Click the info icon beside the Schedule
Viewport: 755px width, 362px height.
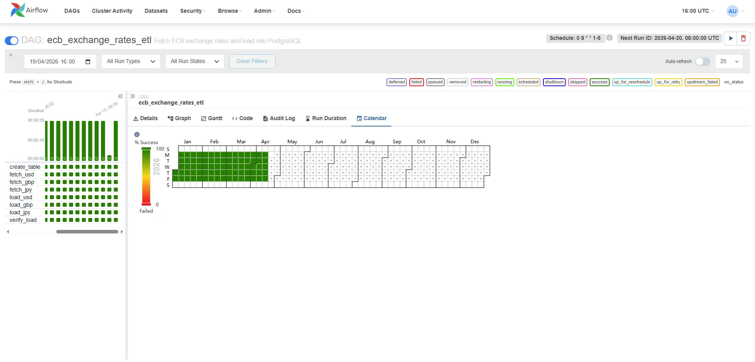tap(609, 38)
